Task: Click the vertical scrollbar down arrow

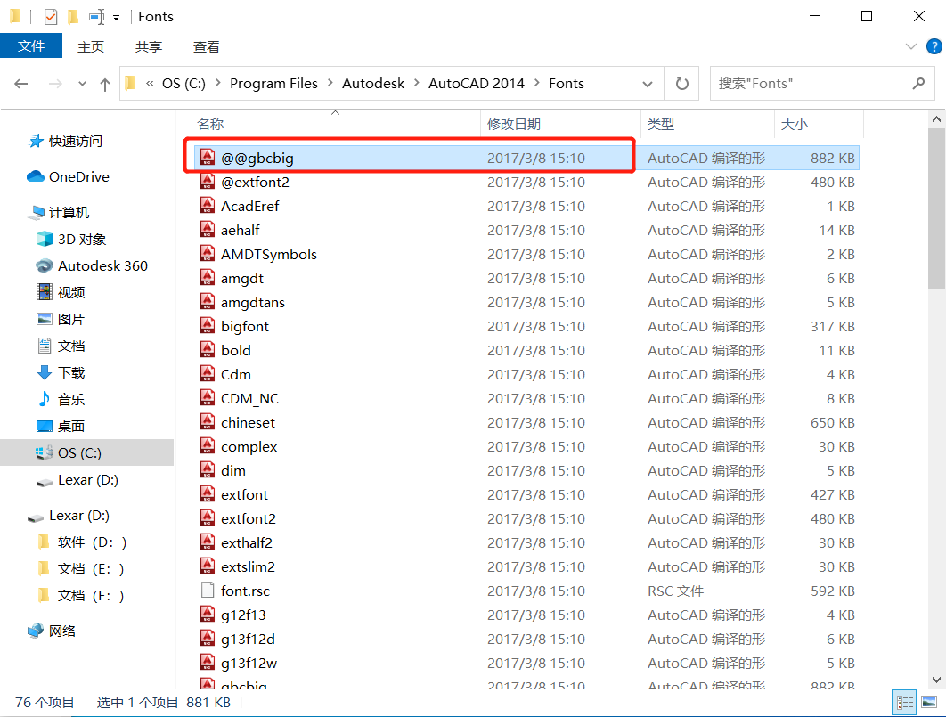Action: tap(936, 680)
